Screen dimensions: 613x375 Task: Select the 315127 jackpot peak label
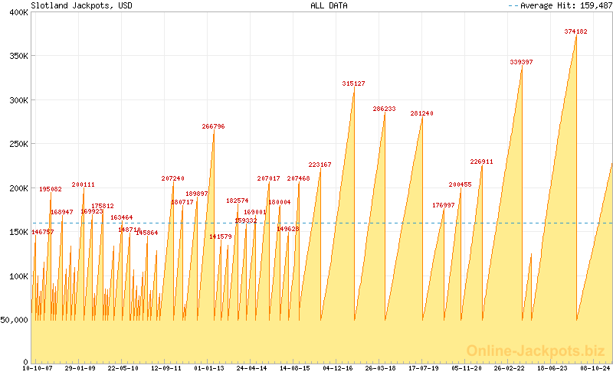[x=353, y=83]
